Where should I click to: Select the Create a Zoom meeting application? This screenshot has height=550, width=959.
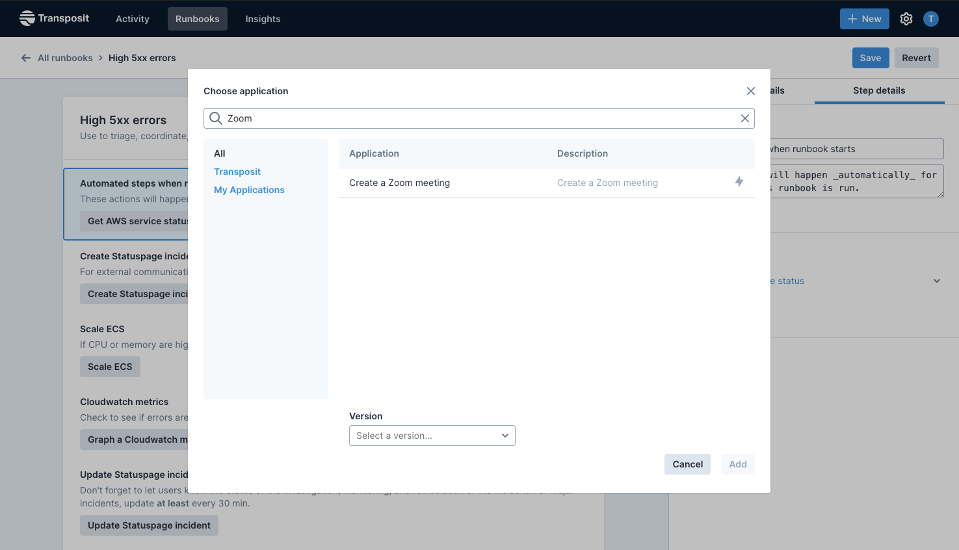click(x=547, y=183)
